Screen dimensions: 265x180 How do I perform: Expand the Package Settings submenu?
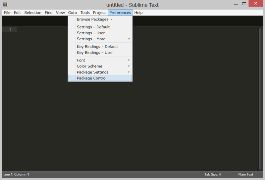(100, 72)
